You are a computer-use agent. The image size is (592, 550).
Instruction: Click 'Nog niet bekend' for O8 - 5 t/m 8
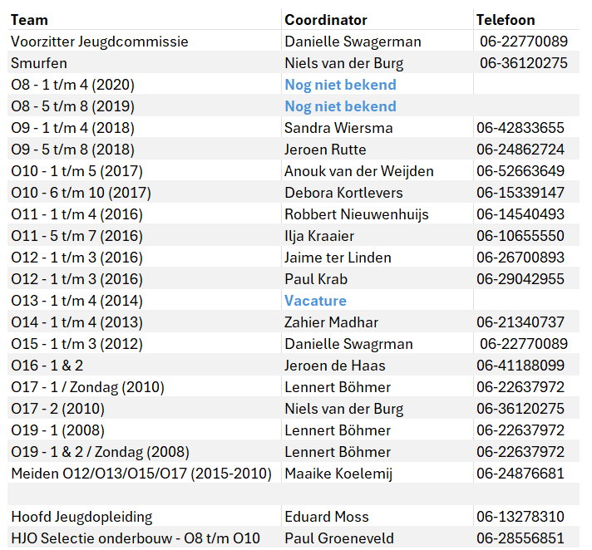point(340,106)
